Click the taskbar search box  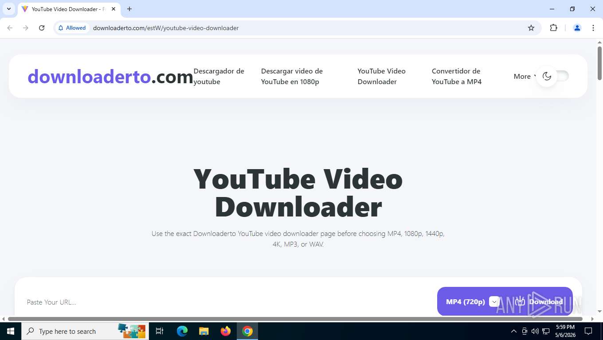84,331
